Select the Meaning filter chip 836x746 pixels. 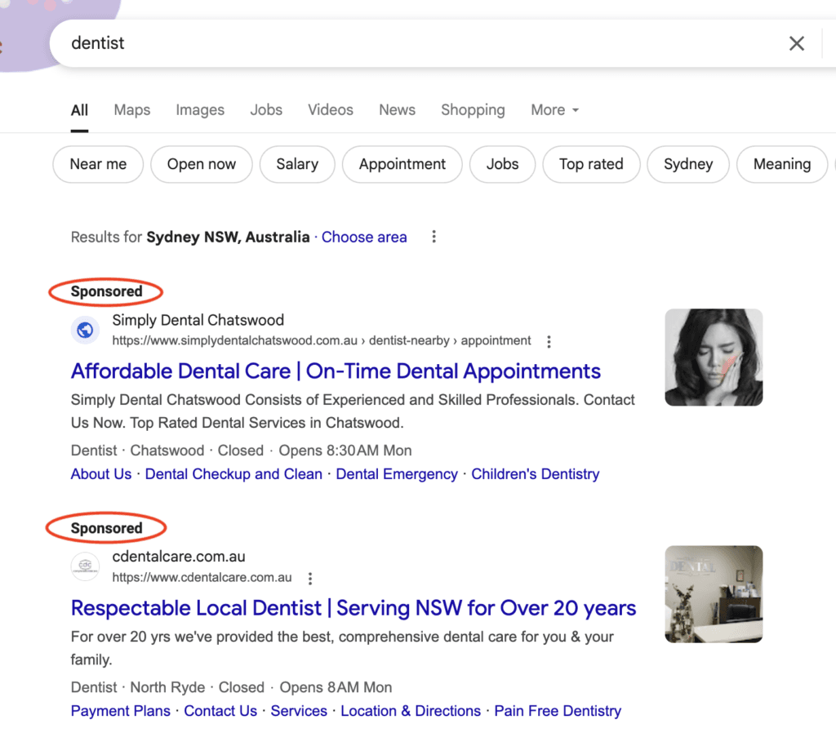[x=782, y=164]
